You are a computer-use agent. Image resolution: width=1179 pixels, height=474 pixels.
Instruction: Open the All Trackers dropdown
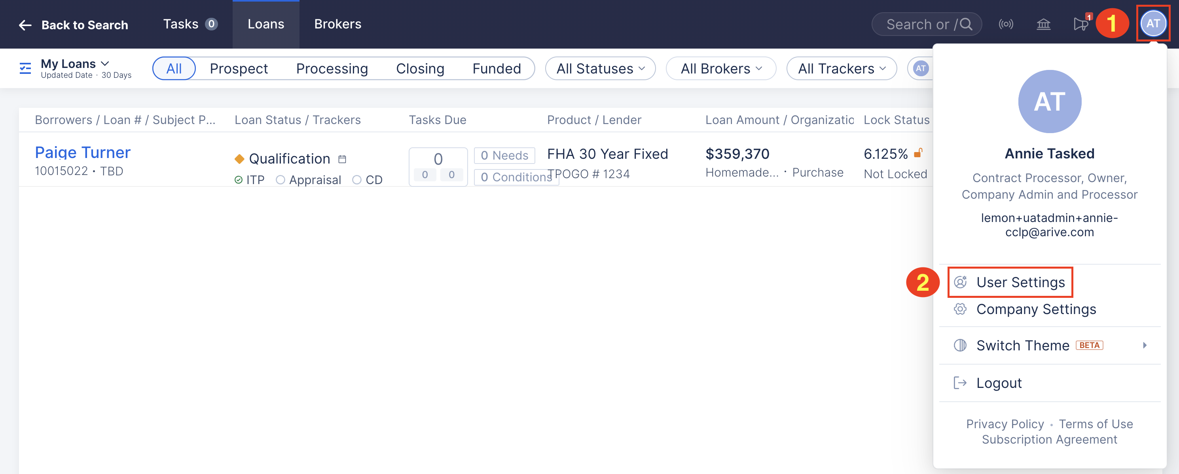(841, 69)
